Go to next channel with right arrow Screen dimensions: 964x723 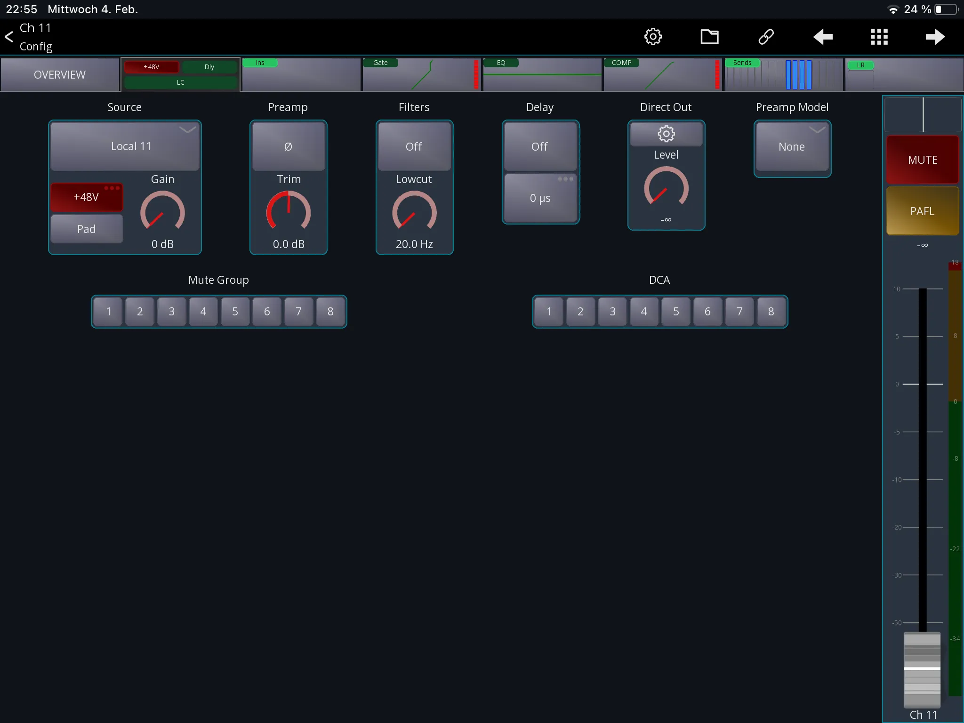click(x=935, y=37)
